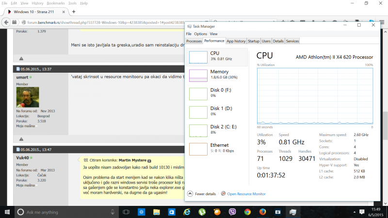Switch to the Users tab
The height and width of the screenshot is (218, 388).
pyautogui.click(x=266, y=41)
